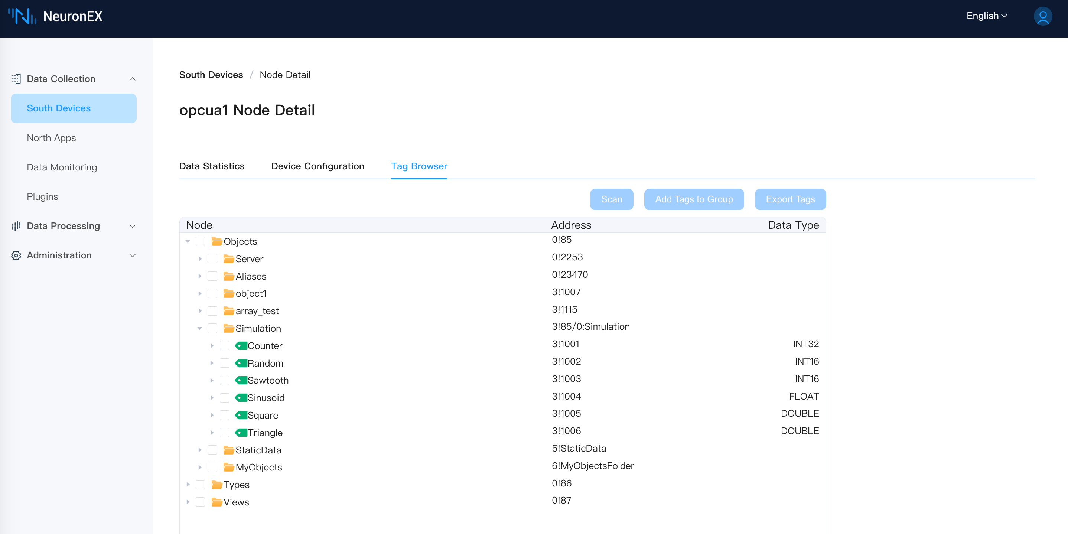Image resolution: width=1068 pixels, height=534 pixels.
Task: Click the Data Processing bars icon
Action: click(16, 226)
